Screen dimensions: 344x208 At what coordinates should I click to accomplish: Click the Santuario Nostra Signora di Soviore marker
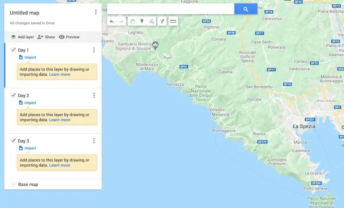(155, 46)
